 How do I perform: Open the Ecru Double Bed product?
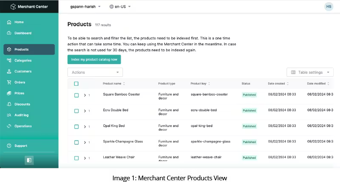(116, 110)
